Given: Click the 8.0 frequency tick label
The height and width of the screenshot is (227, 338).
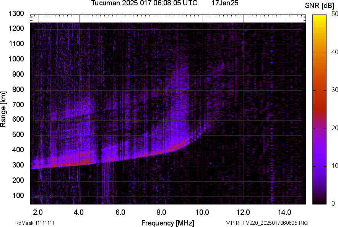Looking at the screenshot, I should pos(161,212).
